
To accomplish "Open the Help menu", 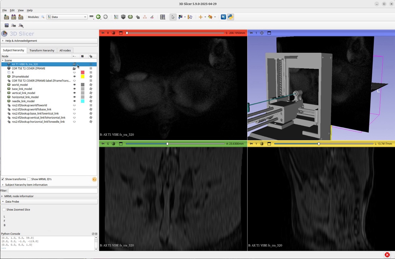I will coord(30,10).
